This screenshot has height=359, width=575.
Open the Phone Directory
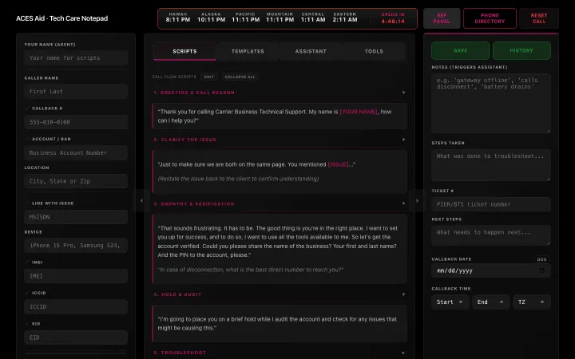point(490,18)
